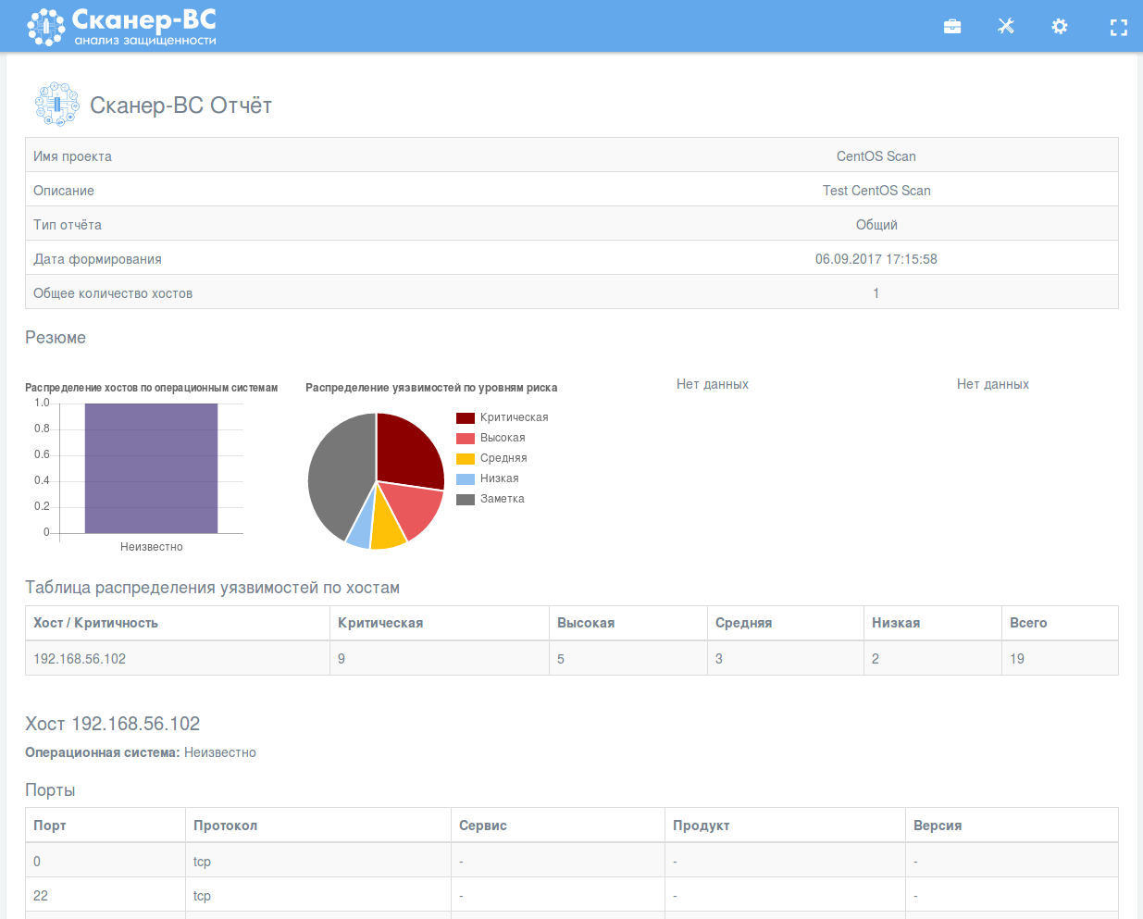Click the report logo beside Сканер-ВС Отчёт

click(x=56, y=104)
